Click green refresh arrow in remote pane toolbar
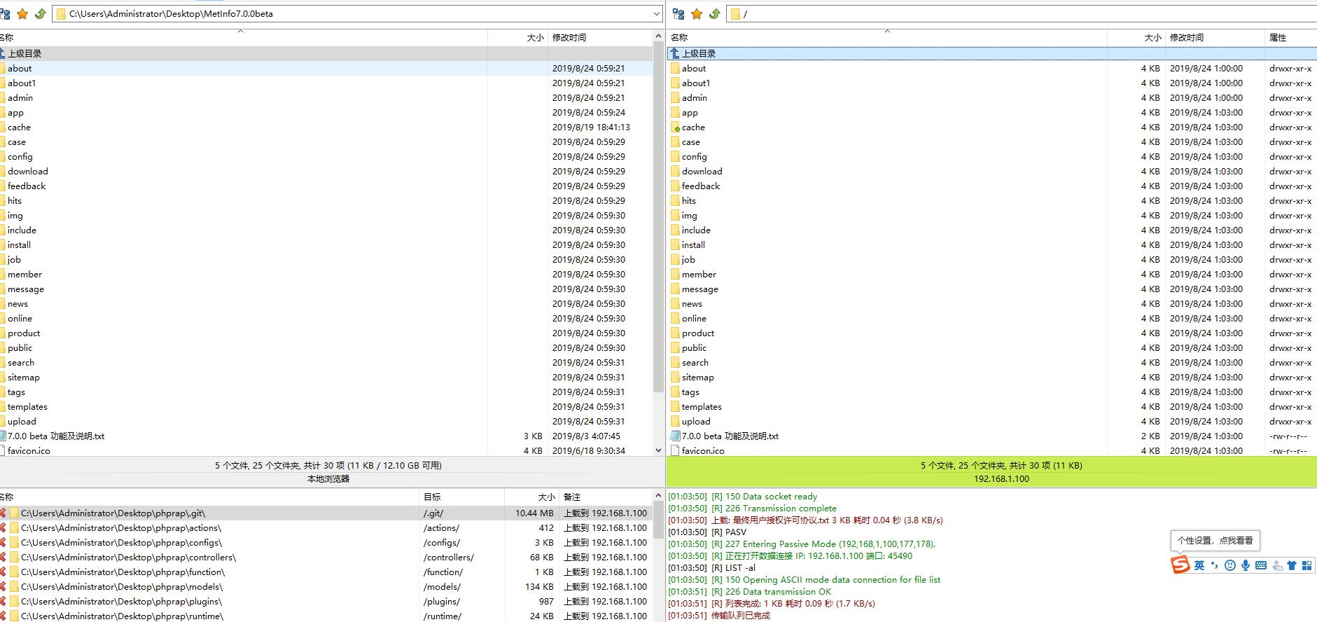 coord(715,14)
